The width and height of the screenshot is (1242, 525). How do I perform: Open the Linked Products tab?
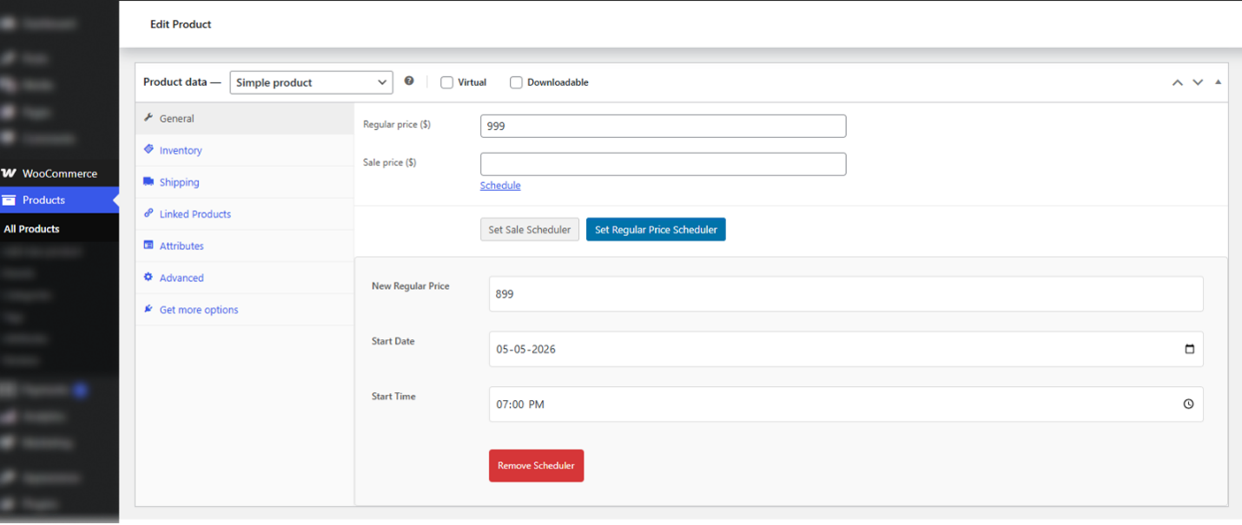click(244, 214)
